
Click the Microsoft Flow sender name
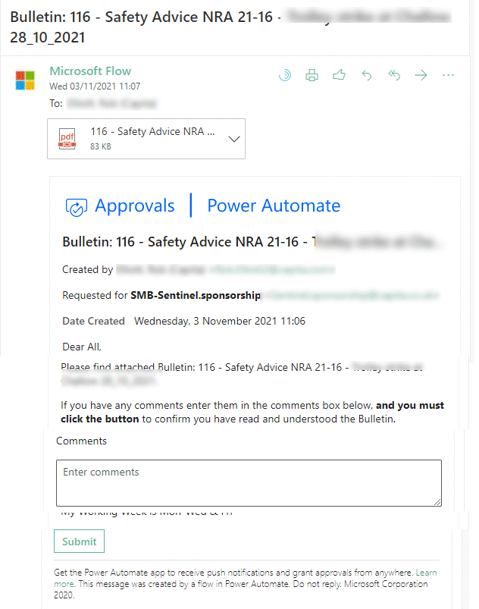tap(90, 71)
